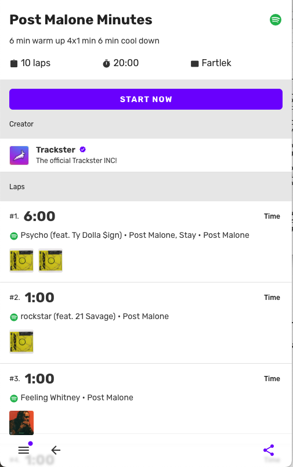Click the Spotify logo in the header

(276, 20)
